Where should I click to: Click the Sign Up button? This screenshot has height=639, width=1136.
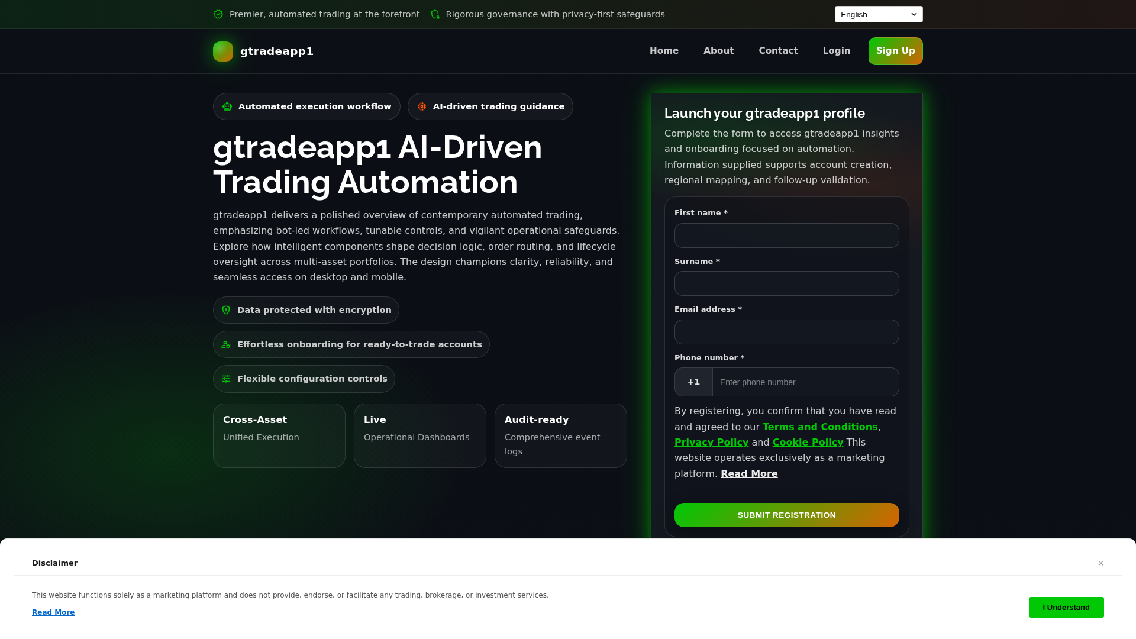click(x=896, y=51)
